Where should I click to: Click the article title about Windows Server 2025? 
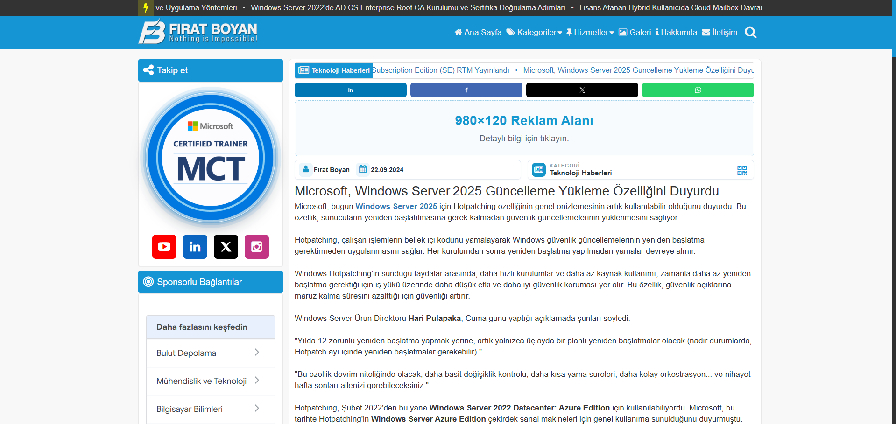(507, 191)
